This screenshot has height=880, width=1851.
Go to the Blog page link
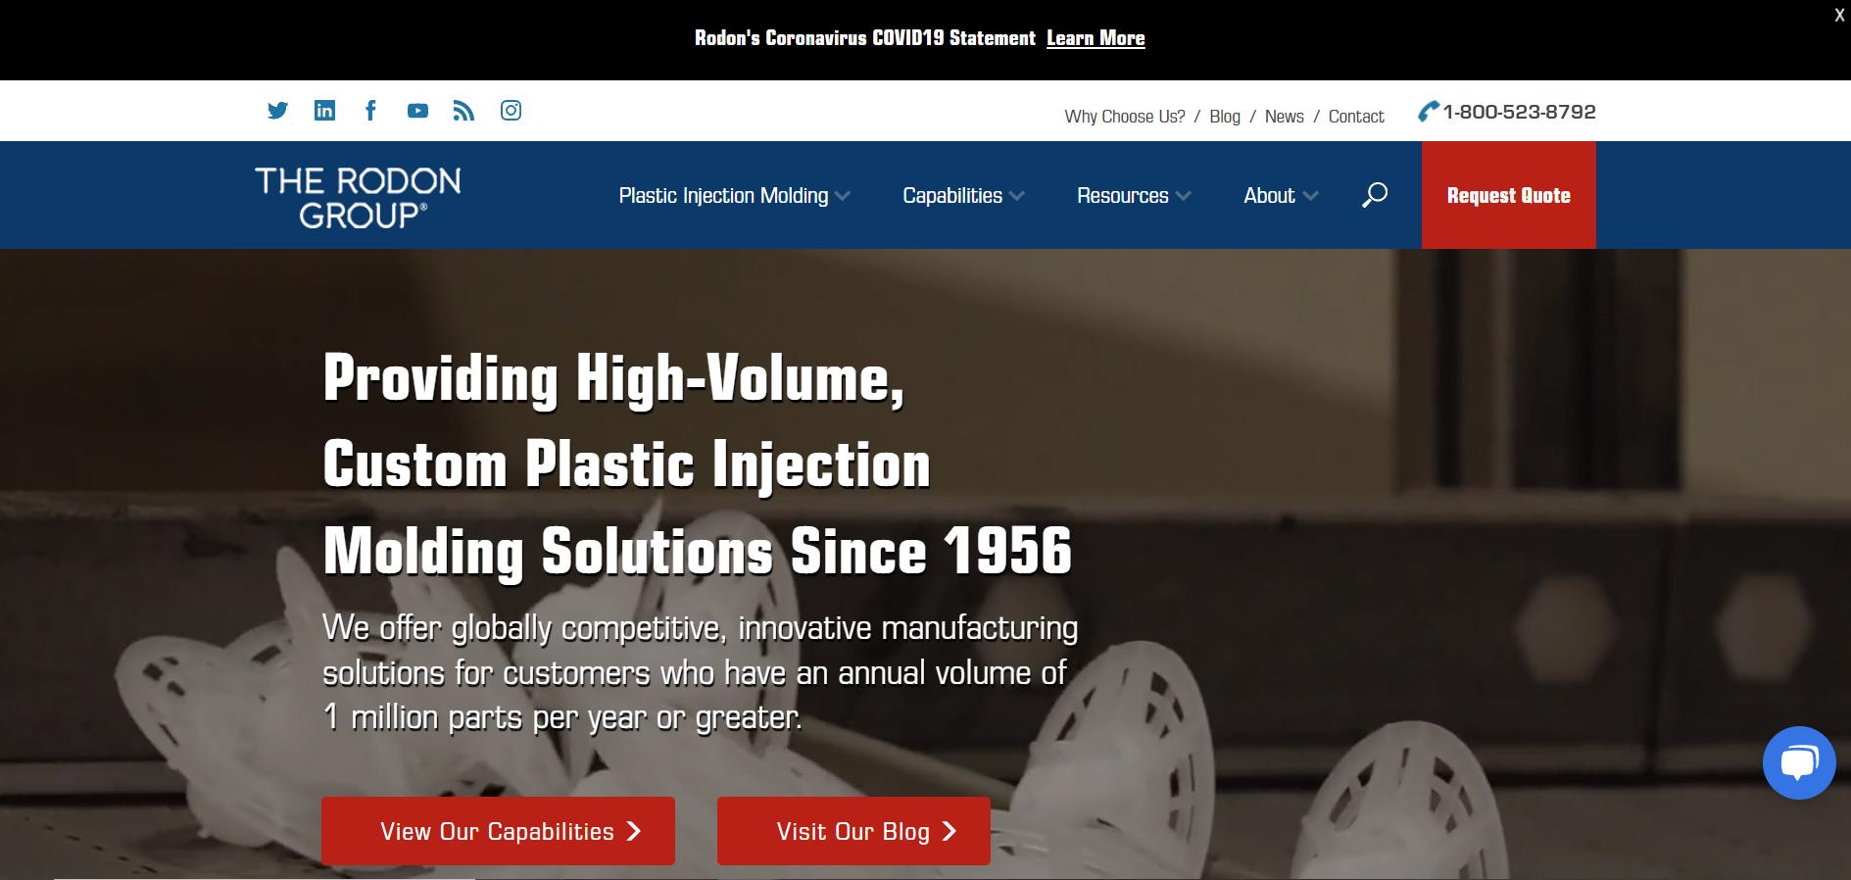(1225, 117)
